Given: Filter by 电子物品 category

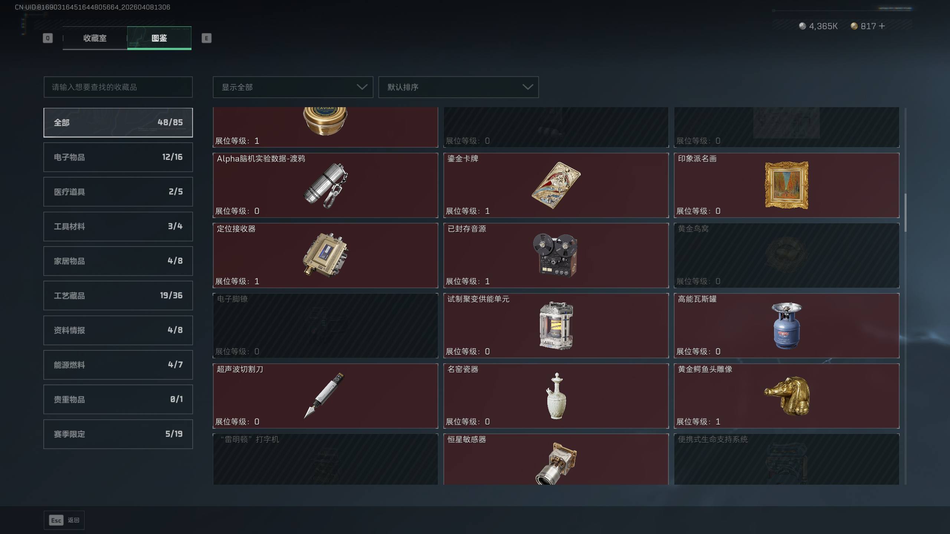Looking at the screenshot, I should tap(118, 157).
